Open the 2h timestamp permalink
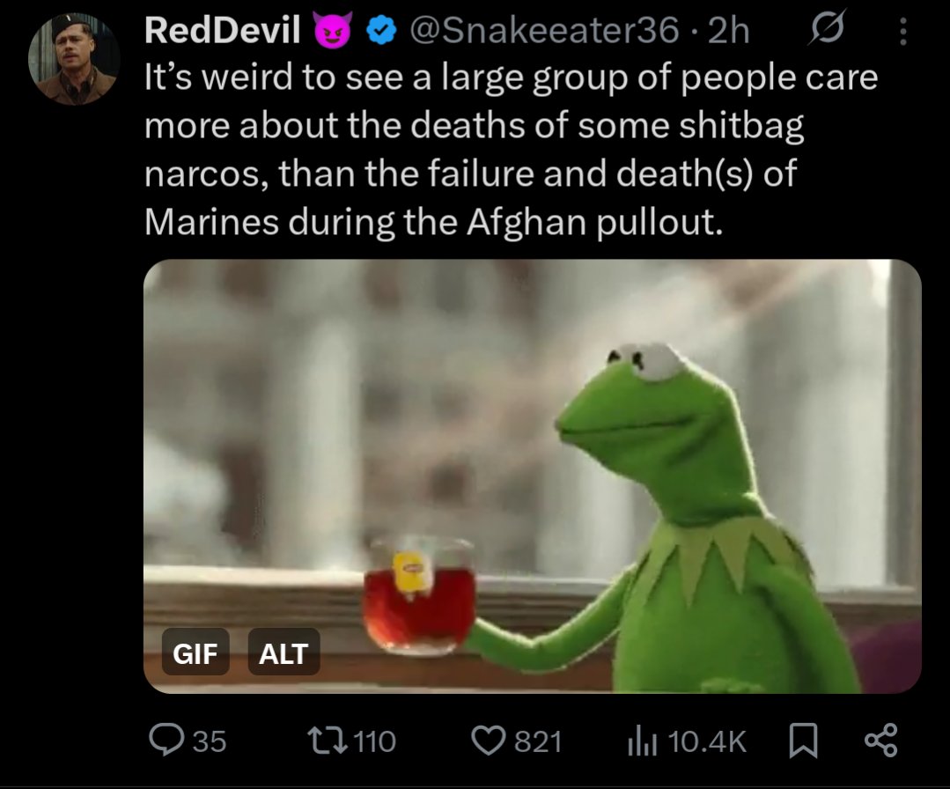950x789 pixels. tap(728, 30)
